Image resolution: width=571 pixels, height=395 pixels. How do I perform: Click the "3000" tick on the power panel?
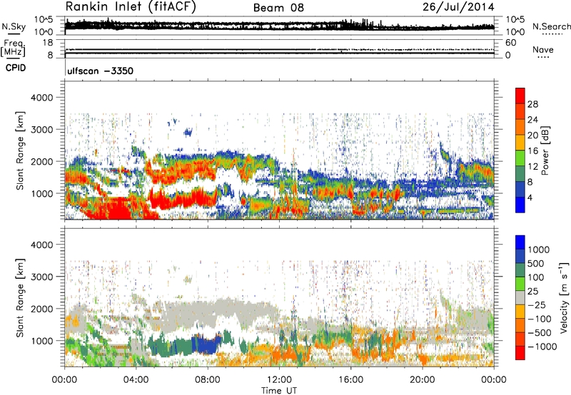point(41,130)
